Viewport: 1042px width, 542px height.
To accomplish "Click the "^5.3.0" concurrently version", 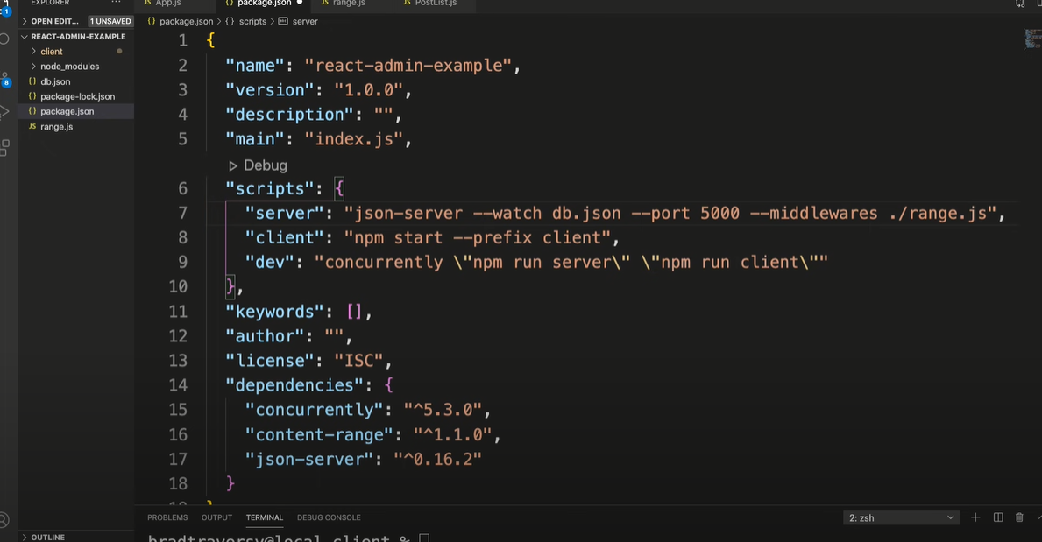I will pyautogui.click(x=443, y=410).
